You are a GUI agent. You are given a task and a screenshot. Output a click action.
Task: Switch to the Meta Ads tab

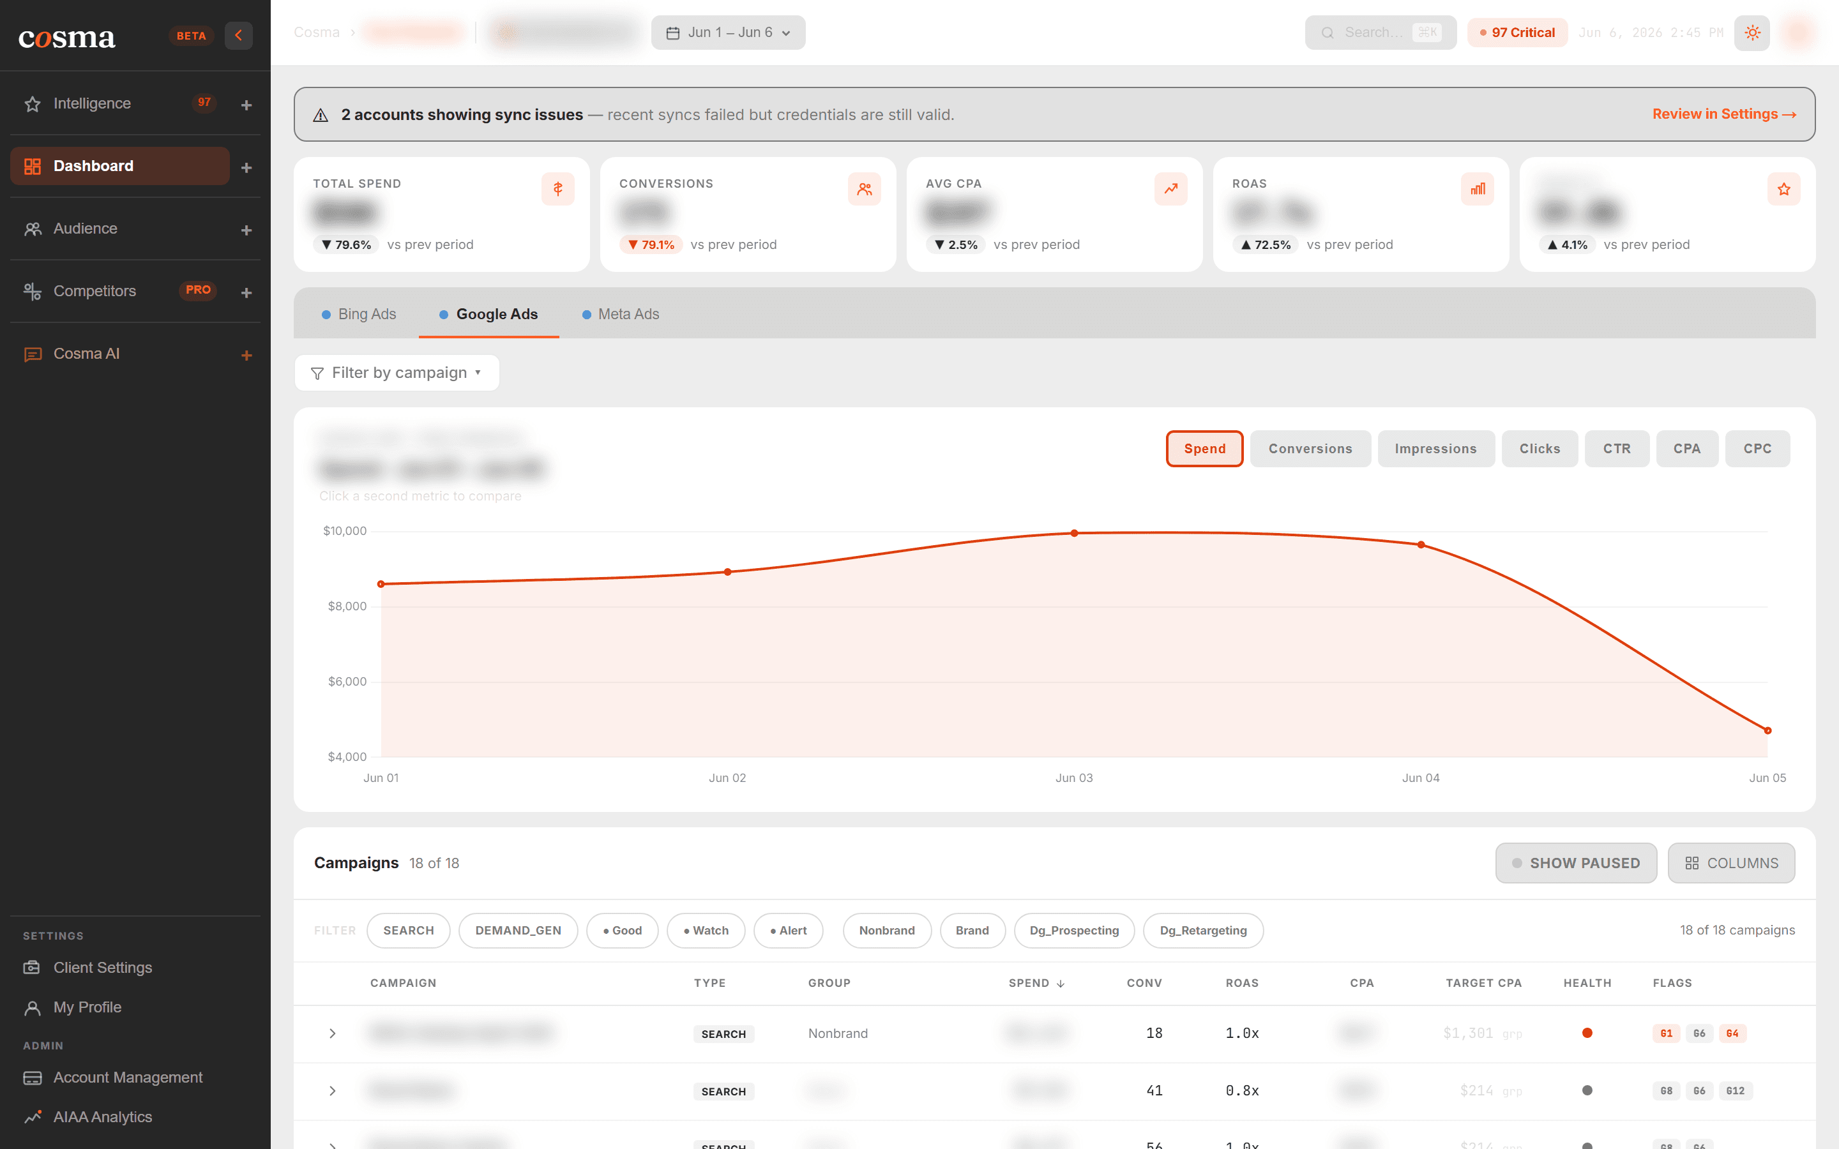[x=620, y=314]
